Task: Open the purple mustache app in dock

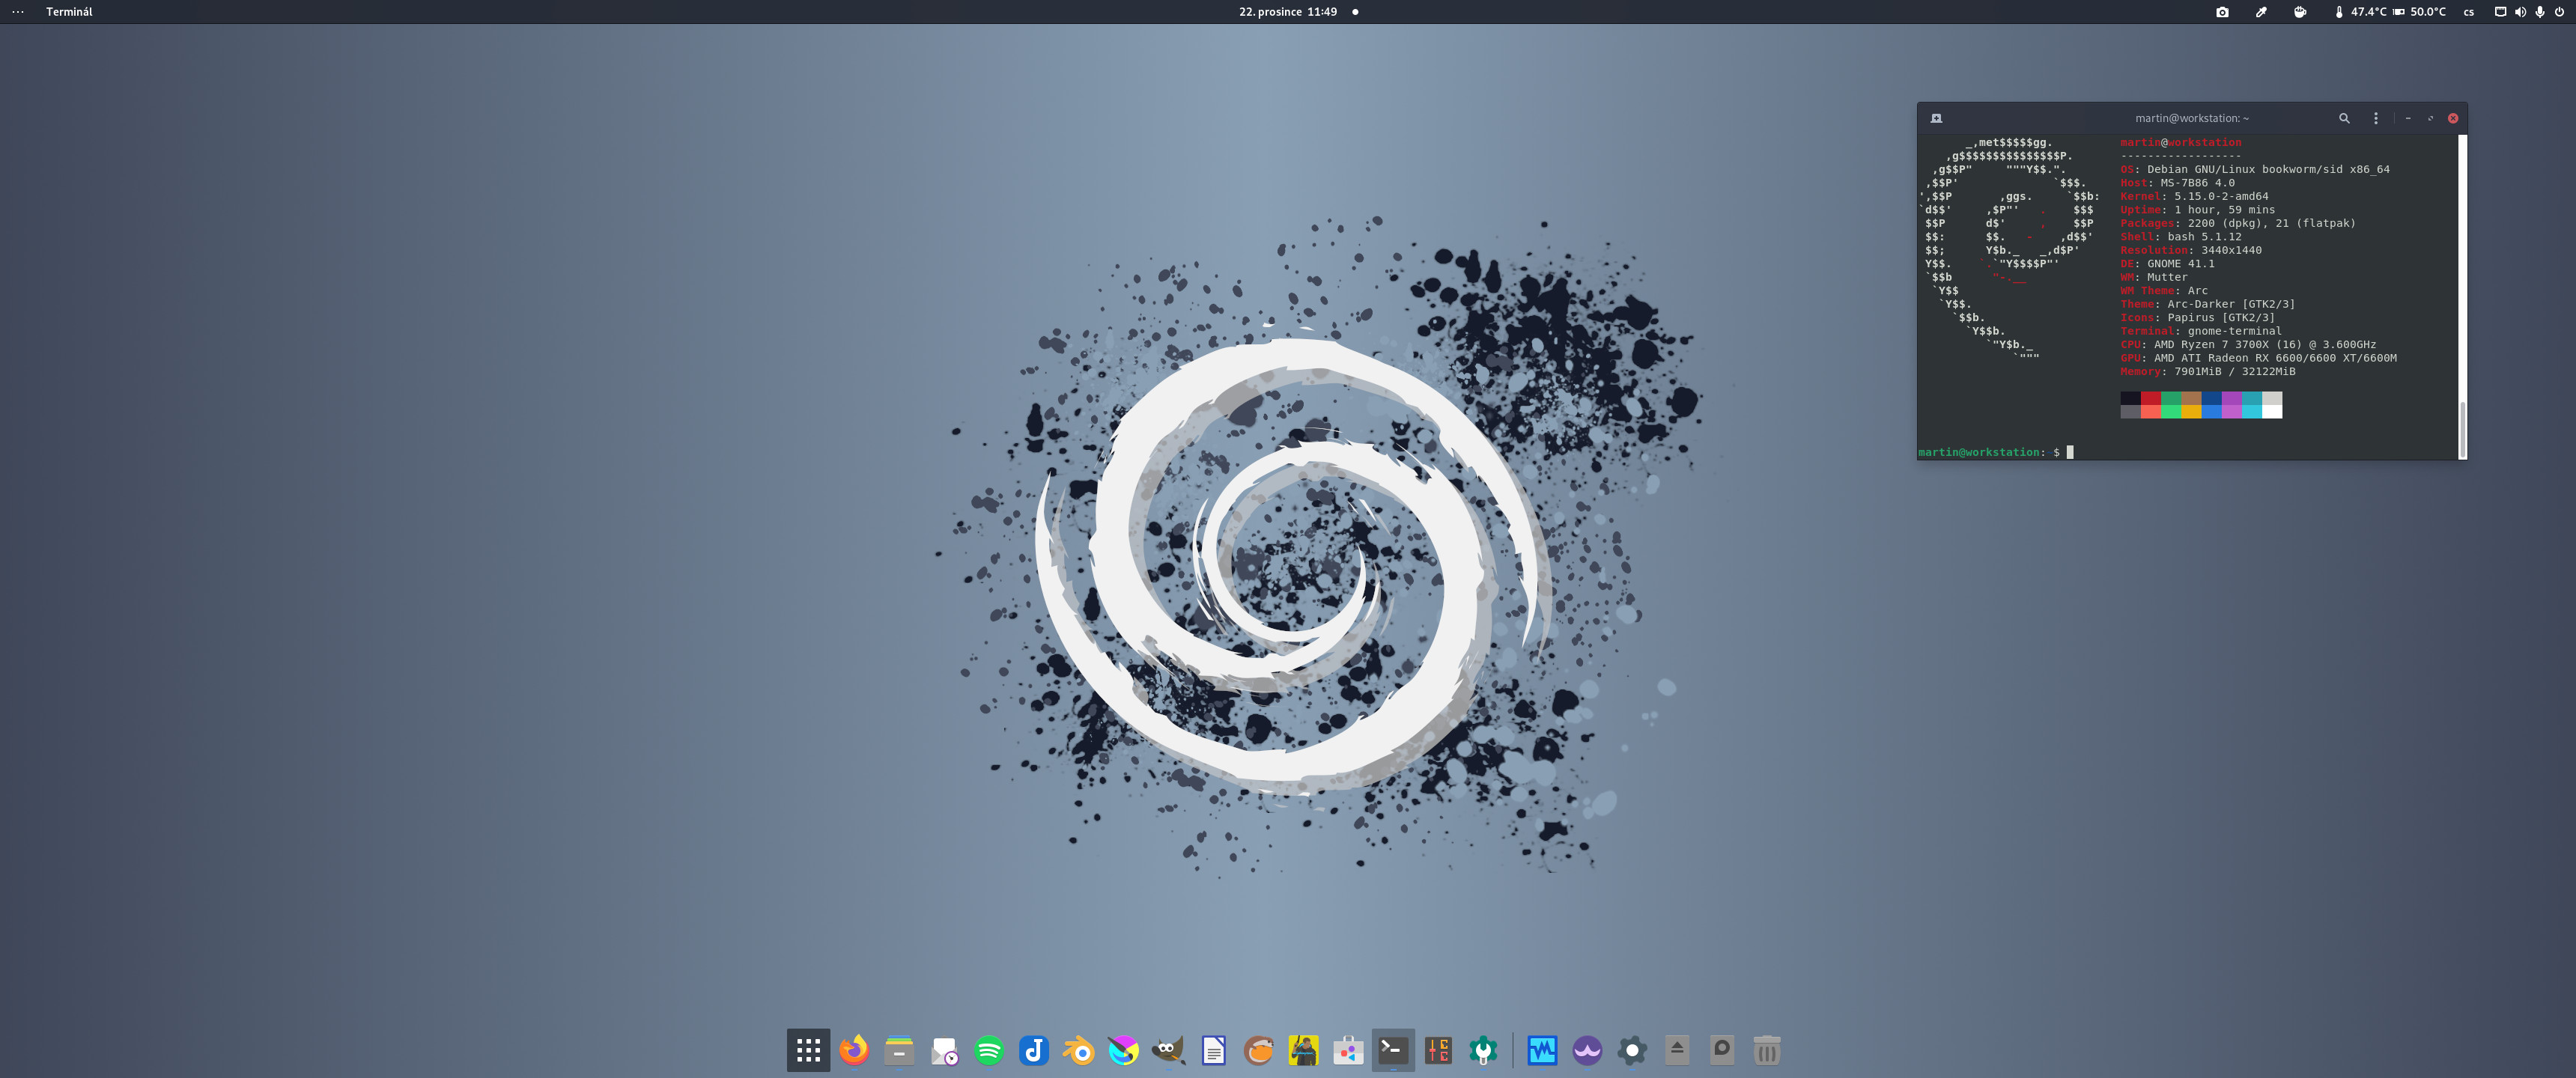Action: pyautogui.click(x=1587, y=1050)
